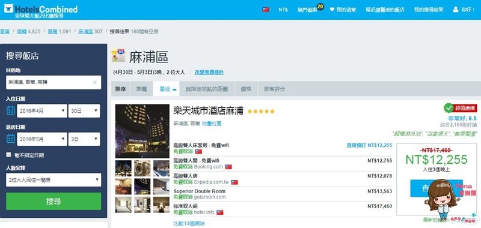The image size is (481, 228).
Task: Open the heart wishlist 我的清單
Action: (343, 10)
